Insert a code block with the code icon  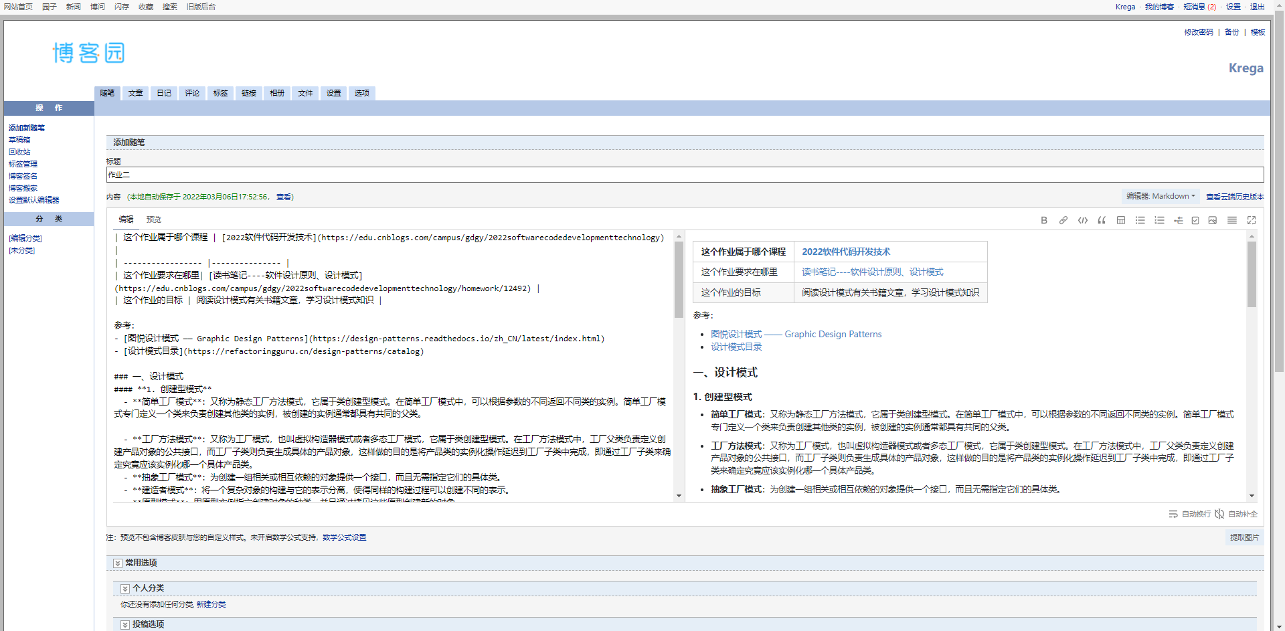coord(1083,220)
